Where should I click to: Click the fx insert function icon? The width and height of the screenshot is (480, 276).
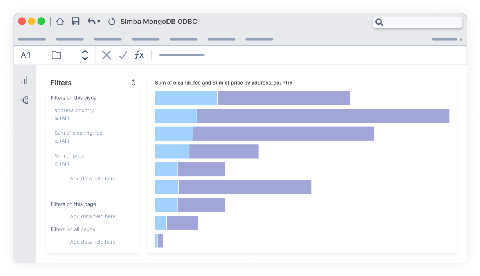coord(139,55)
